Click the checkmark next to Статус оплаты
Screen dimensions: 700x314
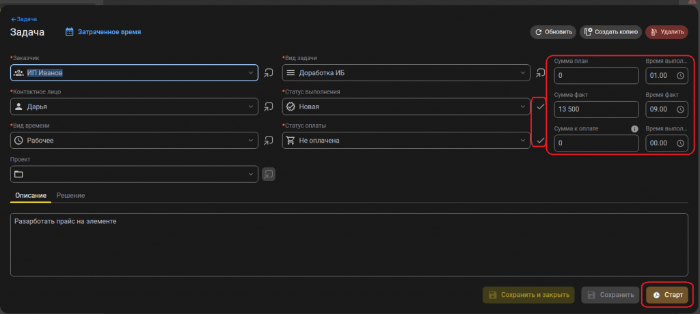tap(540, 140)
